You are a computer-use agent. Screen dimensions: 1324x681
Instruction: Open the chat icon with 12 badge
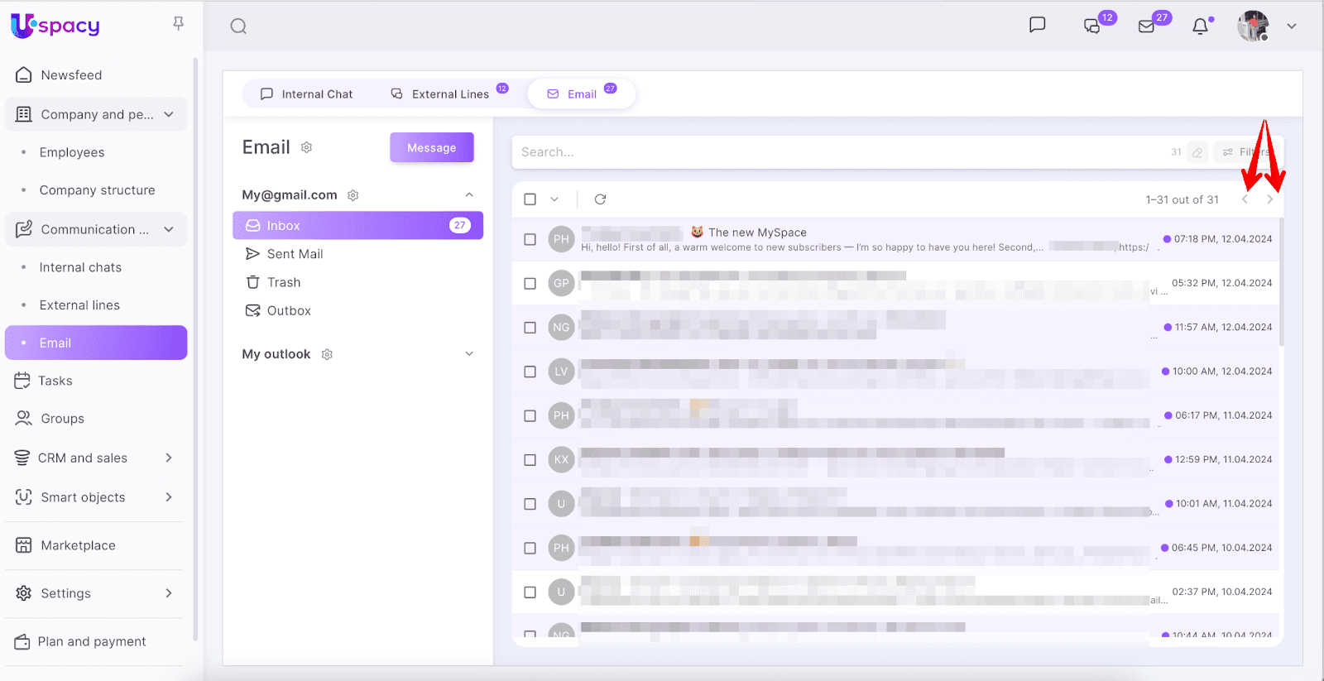tap(1092, 26)
